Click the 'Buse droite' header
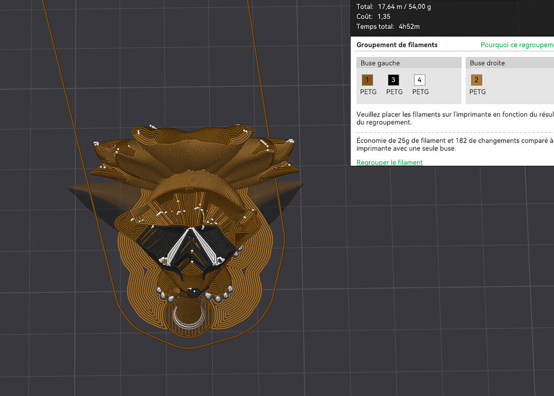Screen dimensions: 554x396 click(510, 63)
